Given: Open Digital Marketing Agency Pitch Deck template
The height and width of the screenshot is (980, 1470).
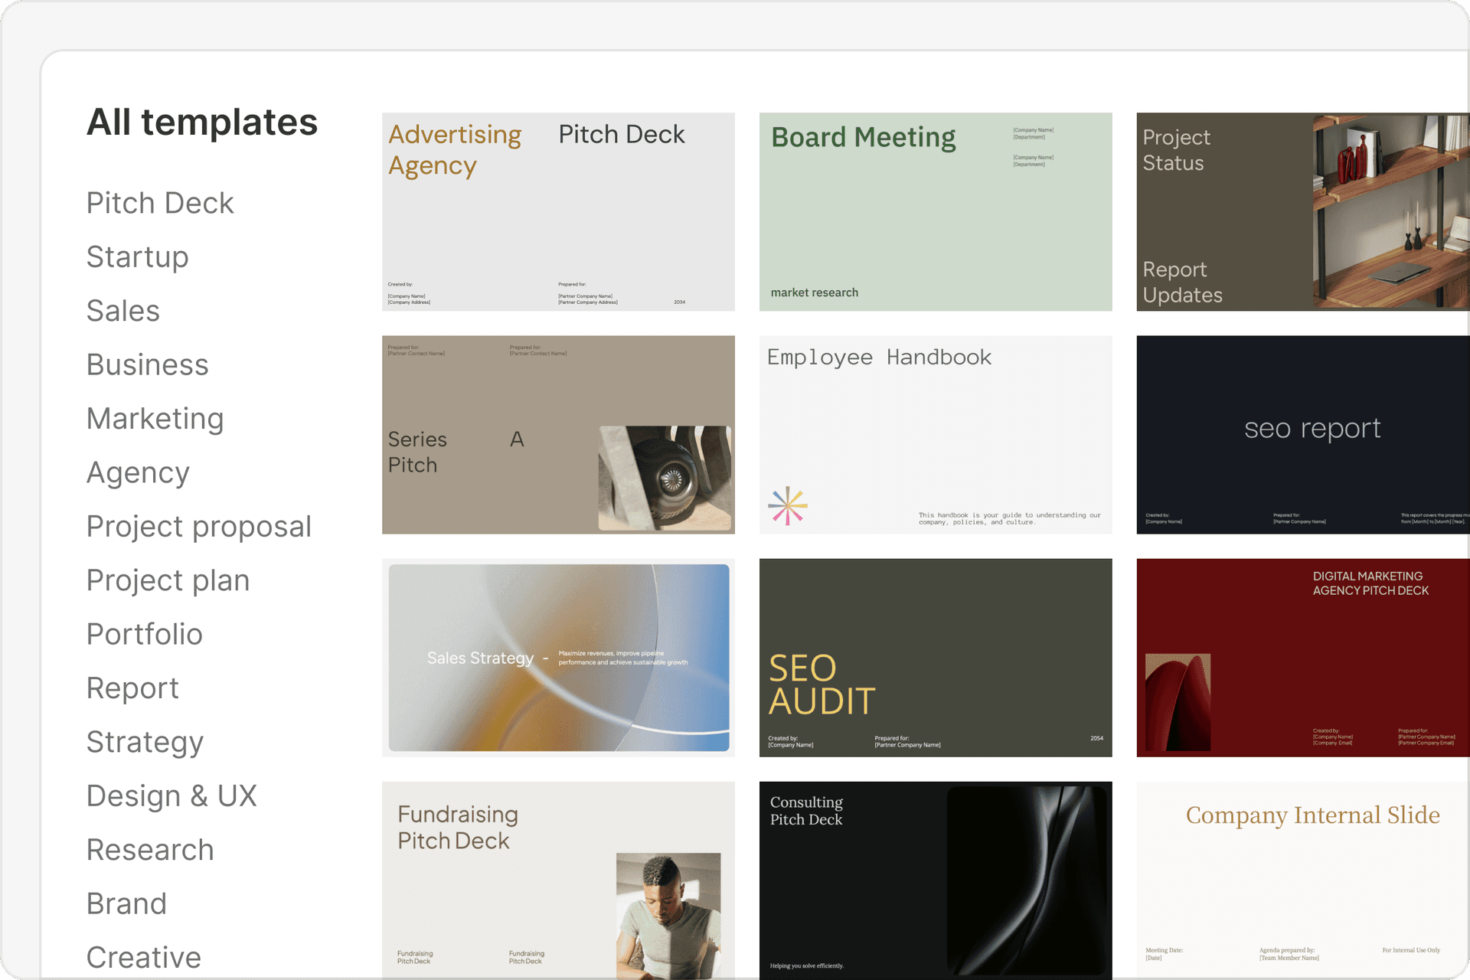Looking at the screenshot, I should click(1302, 658).
